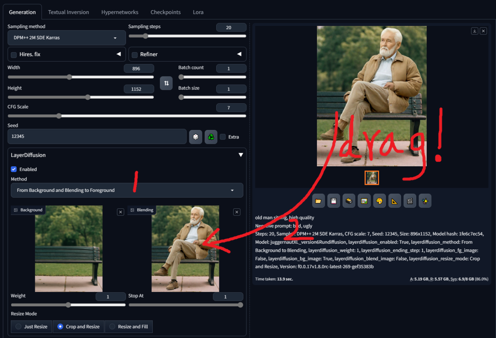The width and height of the screenshot is (496, 338).
Task: Swap width and height with arrows button
Action: tap(166, 83)
